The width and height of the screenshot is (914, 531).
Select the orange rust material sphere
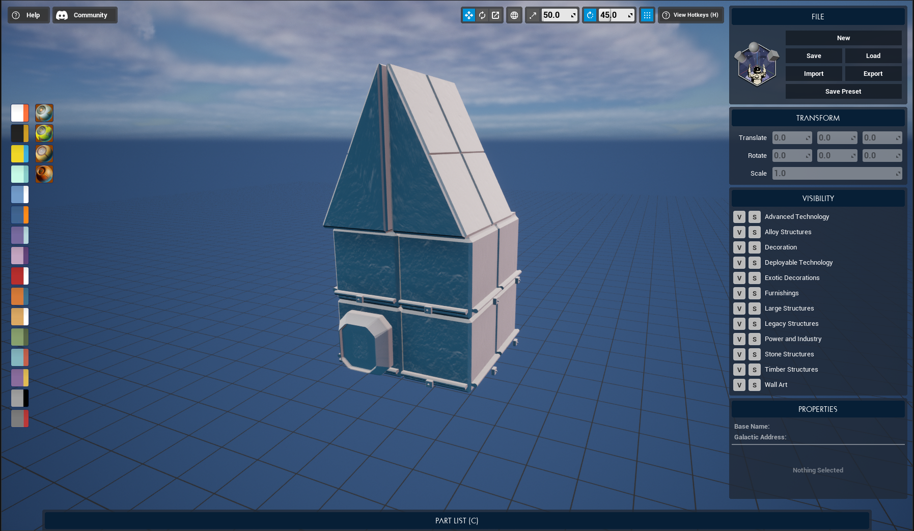(x=44, y=174)
